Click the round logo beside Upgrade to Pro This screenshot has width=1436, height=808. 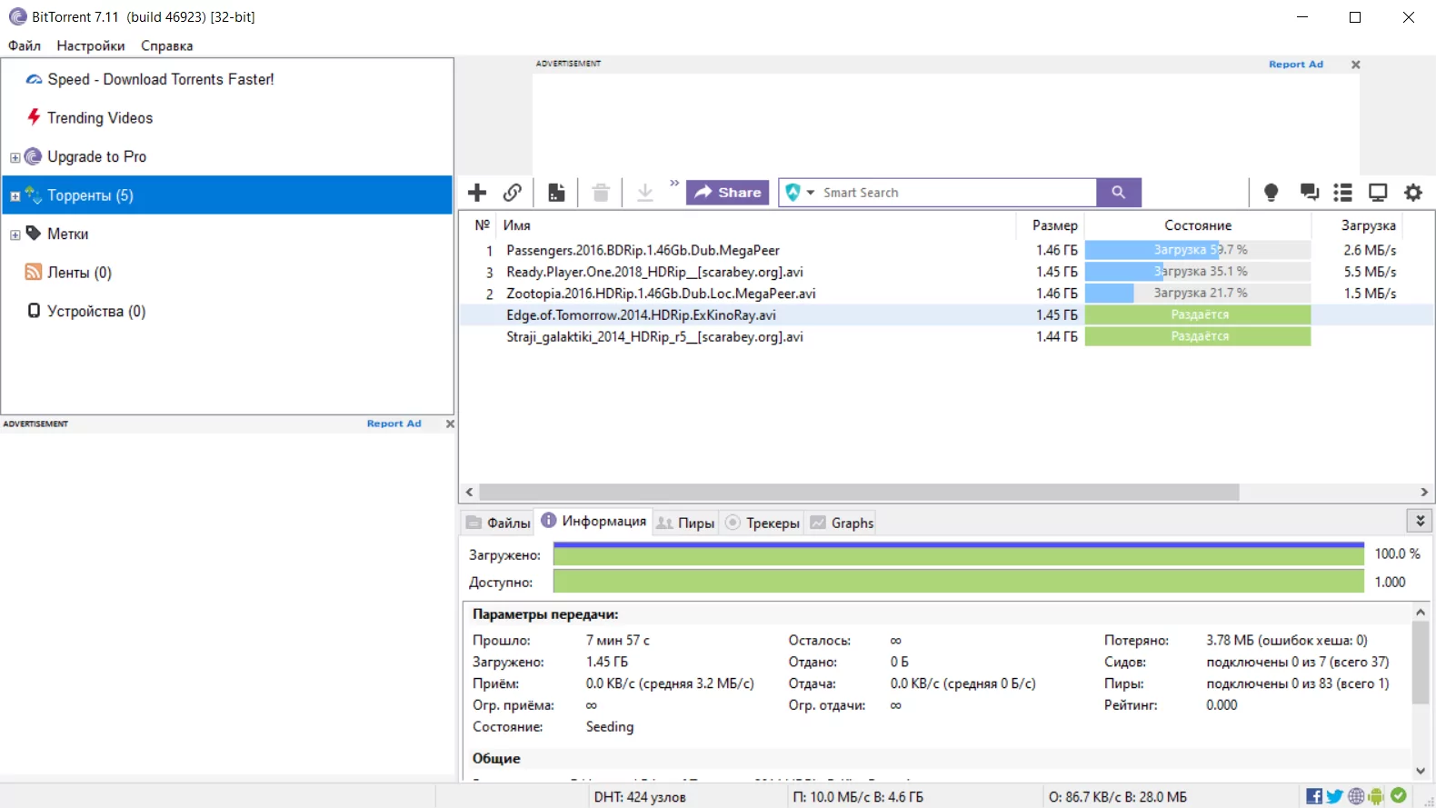point(34,156)
